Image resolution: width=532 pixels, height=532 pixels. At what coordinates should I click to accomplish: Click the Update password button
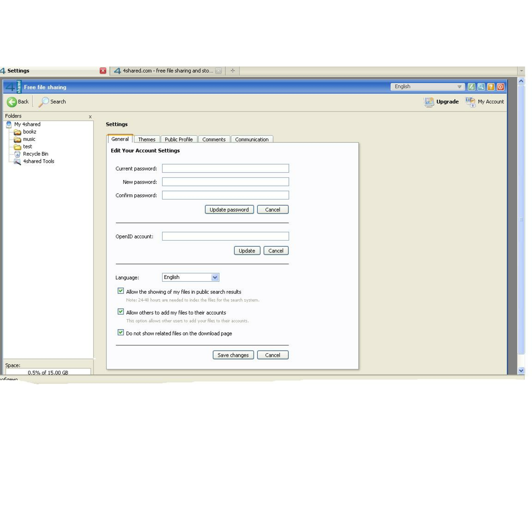point(229,209)
